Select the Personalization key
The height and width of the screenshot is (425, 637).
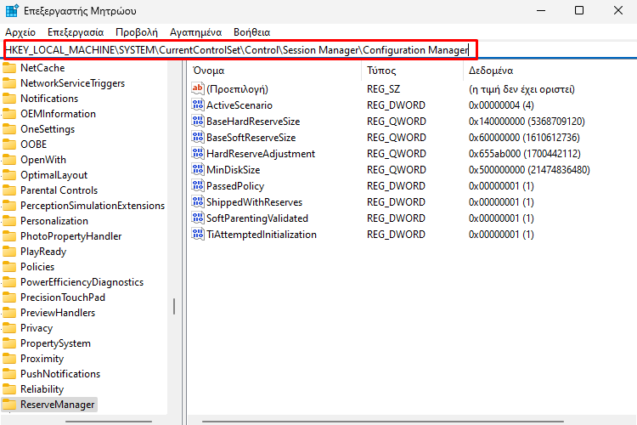(x=54, y=221)
